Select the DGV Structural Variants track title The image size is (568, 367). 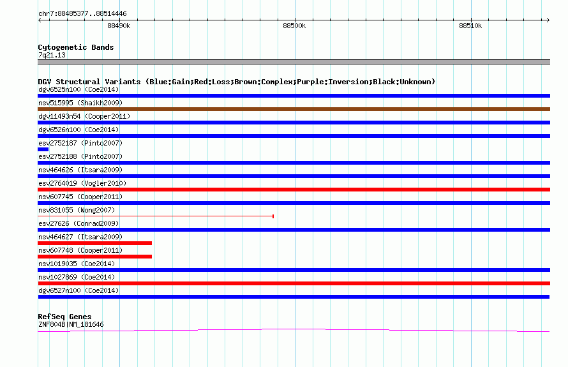tap(237, 82)
